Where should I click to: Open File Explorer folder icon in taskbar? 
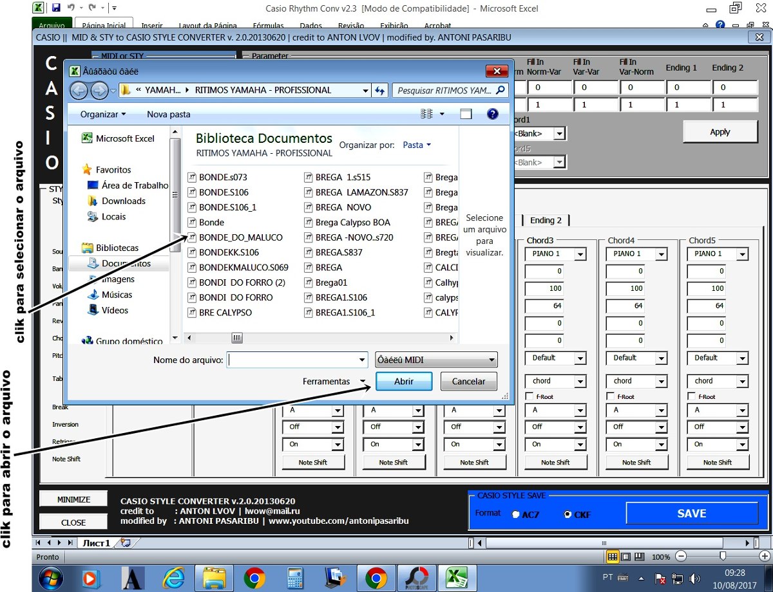click(214, 578)
